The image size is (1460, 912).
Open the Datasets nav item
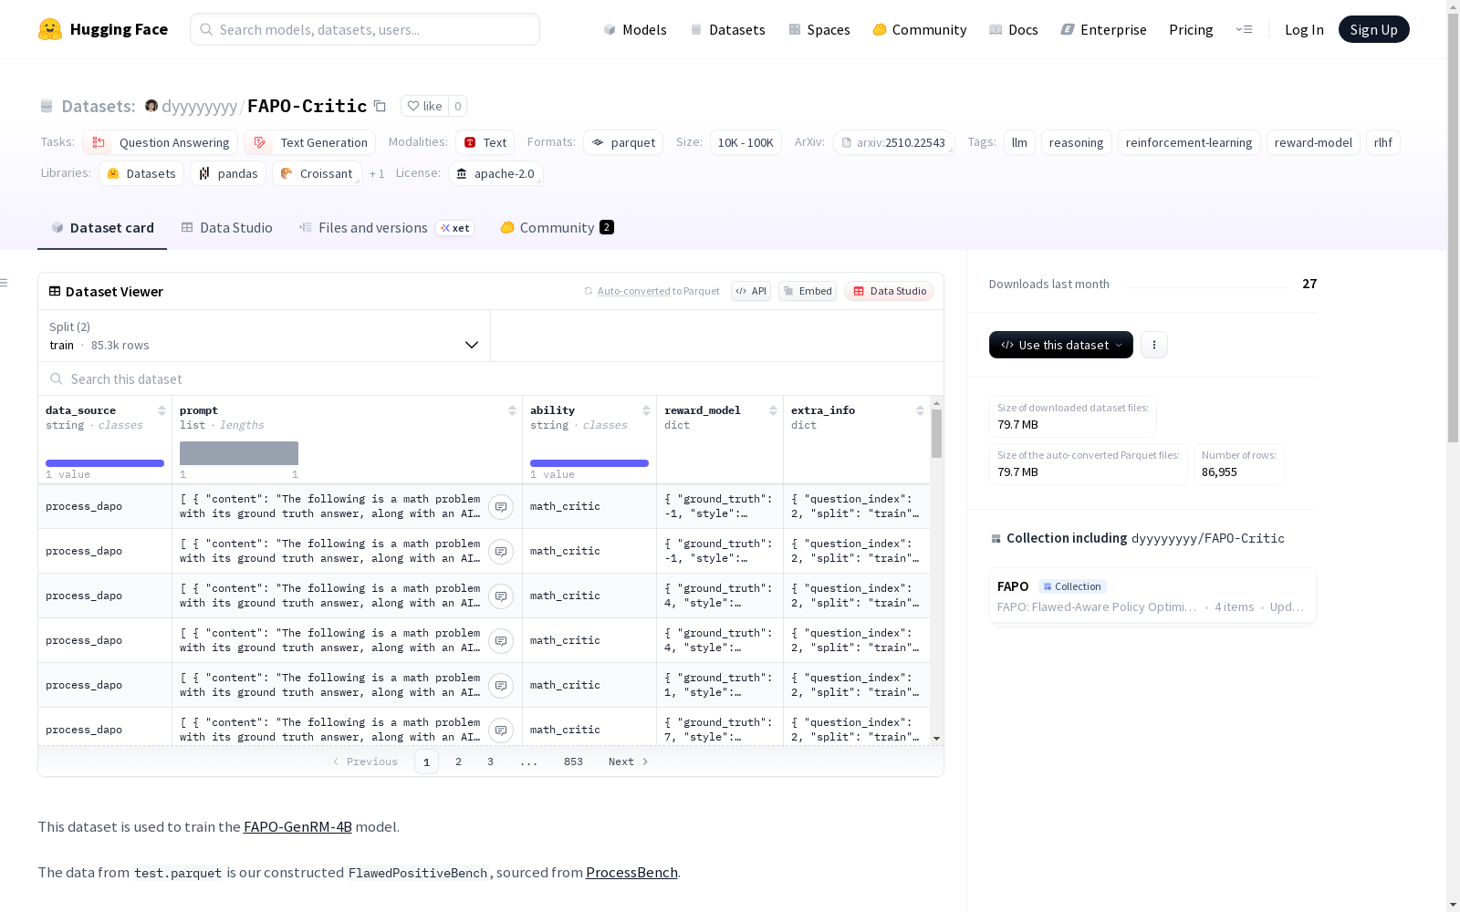(727, 29)
